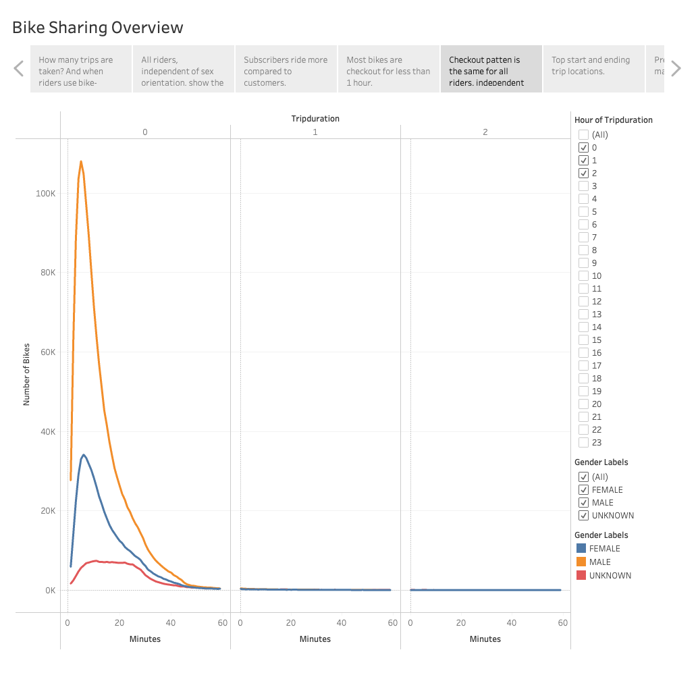This screenshot has height=675, width=698.
Task: Open 'All riders, independent of sex' story point
Action: pyautogui.click(x=184, y=69)
